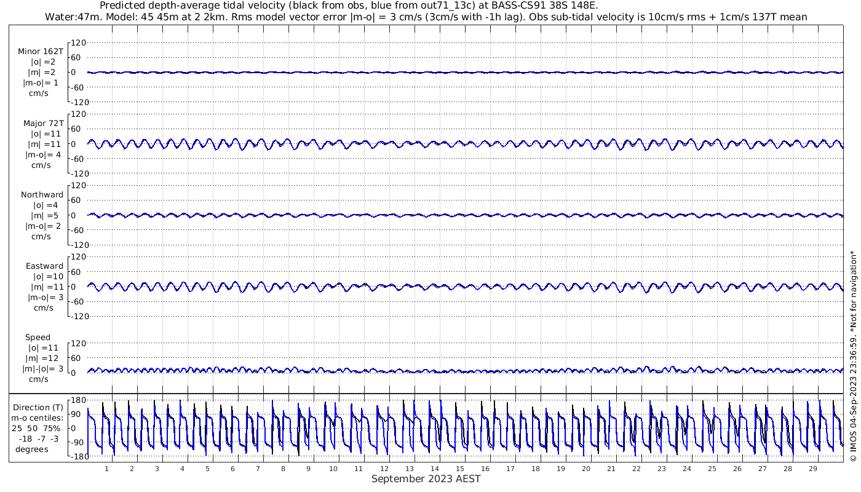Click the plot title line mentioning BASS-CS91

[349, 6]
